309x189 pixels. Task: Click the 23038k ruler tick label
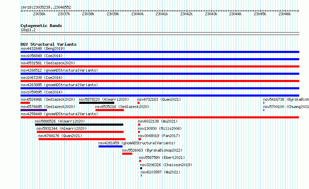88,14
